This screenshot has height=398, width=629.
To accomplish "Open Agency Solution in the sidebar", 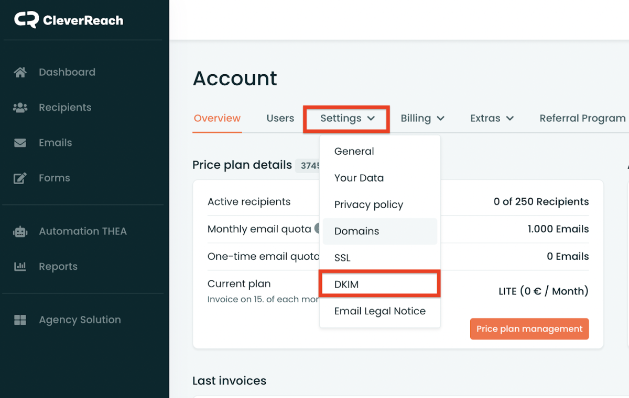I will coord(80,320).
